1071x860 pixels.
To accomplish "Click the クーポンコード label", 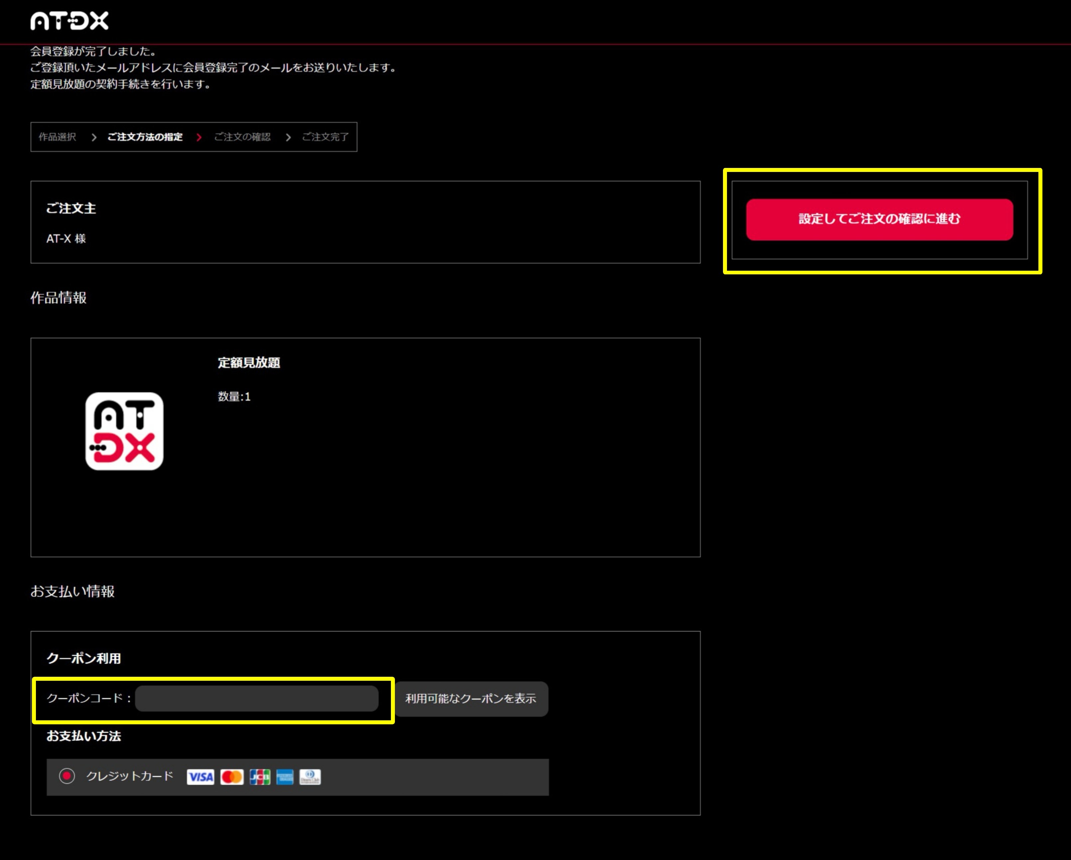I will coord(88,698).
